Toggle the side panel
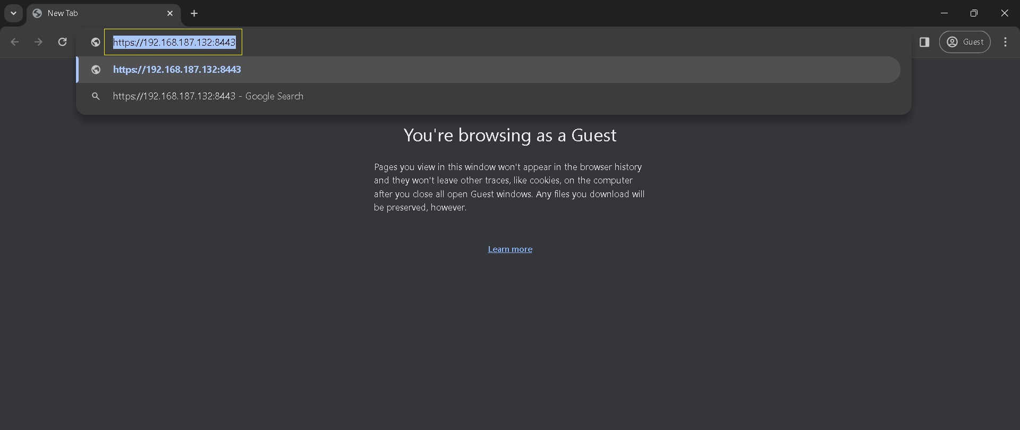The image size is (1020, 430). [x=924, y=42]
